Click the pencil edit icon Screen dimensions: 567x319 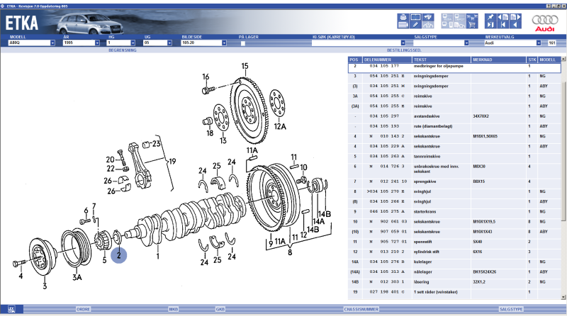point(415,25)
